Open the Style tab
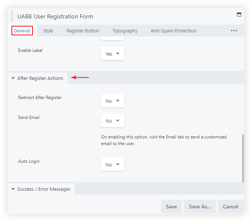 [x=48, y=31]
